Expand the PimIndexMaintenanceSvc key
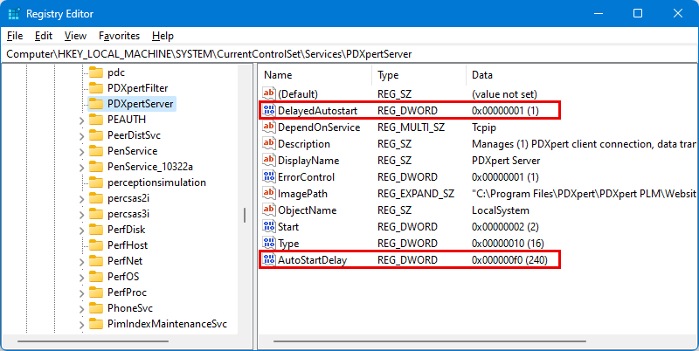The image size is (699, 351). 81,325
